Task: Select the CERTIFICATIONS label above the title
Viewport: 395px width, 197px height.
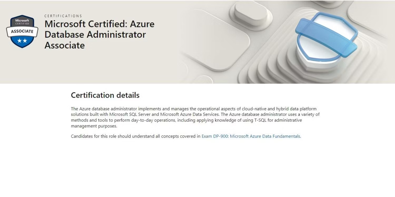Action: pyautogui.click(x=63, y=16)
